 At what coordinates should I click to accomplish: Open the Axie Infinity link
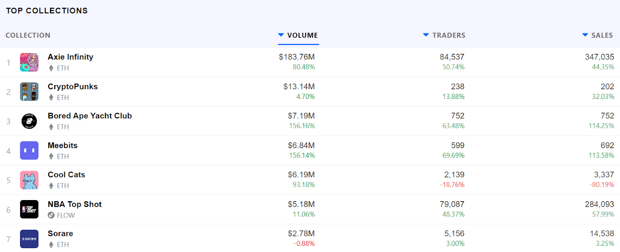[x=71, y=57]
